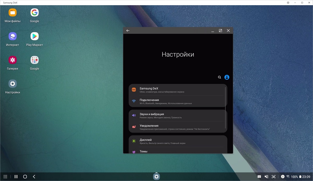313x181 pixels.
Task: Search settings with magnifier icon
Action: (x=220, y=77)
